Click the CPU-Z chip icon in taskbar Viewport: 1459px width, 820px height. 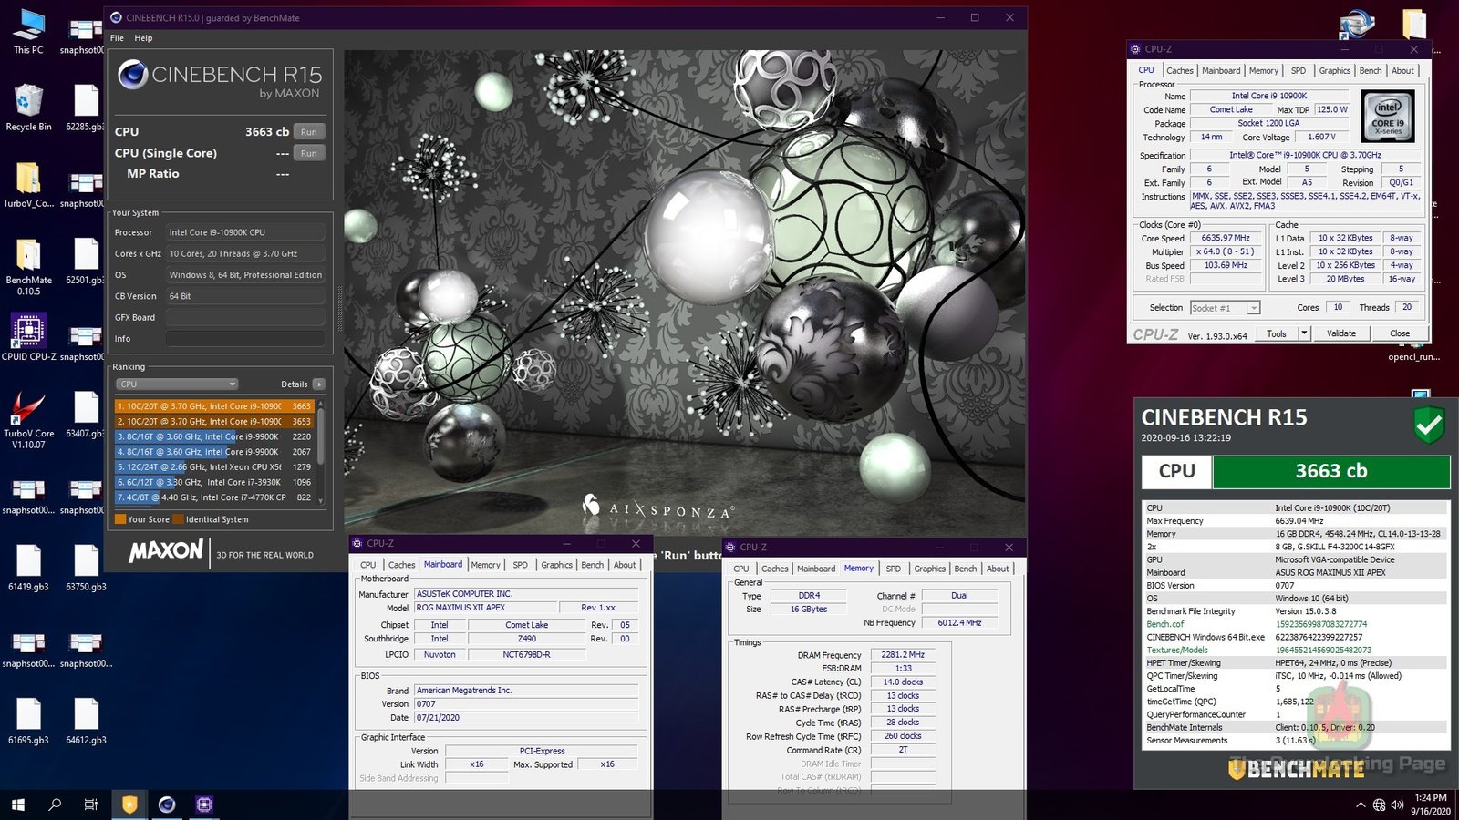[204, 805]
